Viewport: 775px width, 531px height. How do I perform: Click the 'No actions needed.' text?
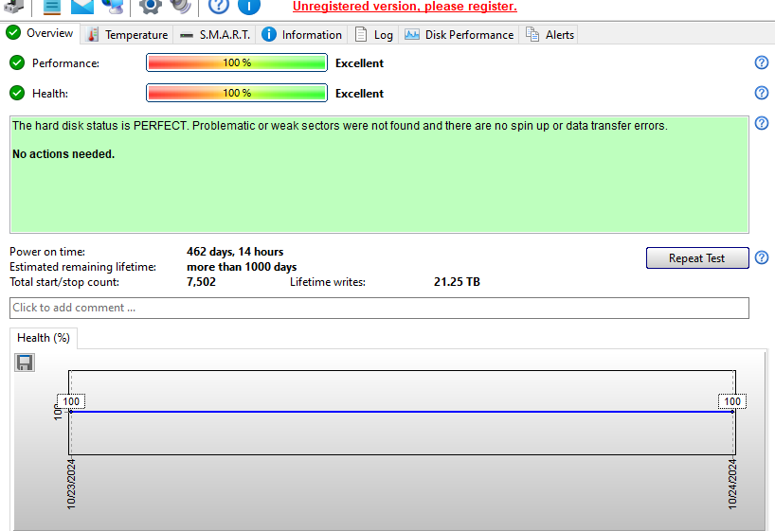[x=63, y=154]
